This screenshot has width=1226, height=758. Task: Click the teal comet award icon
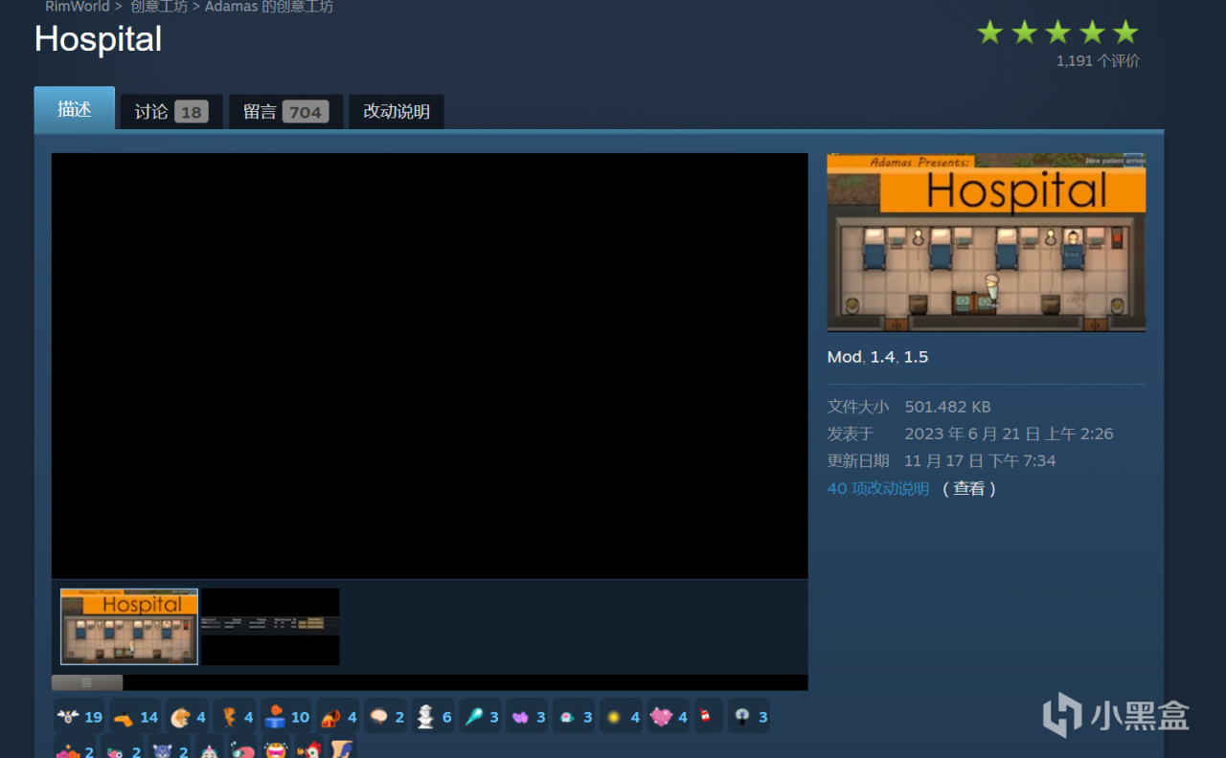tap(480, 716)
